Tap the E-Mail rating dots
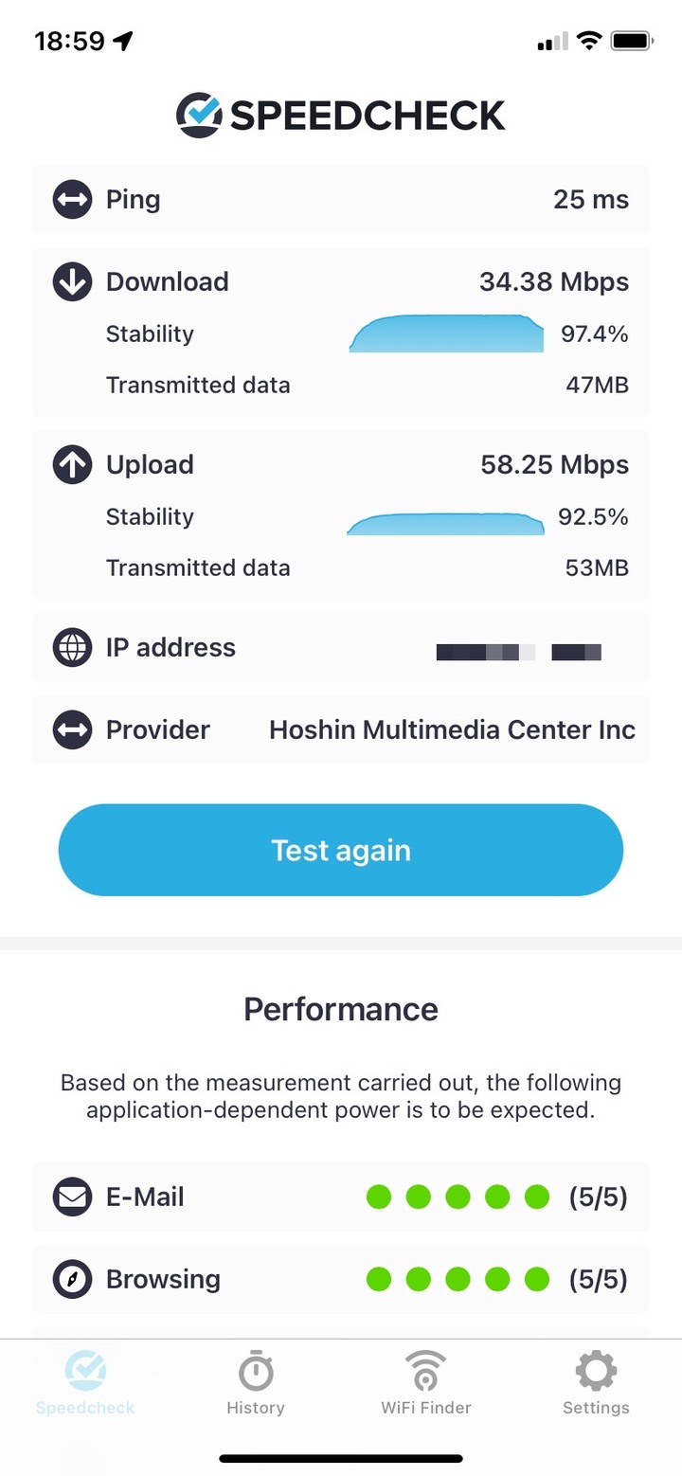The height and width of the screenshot is (1476, 682). click(x=458, y=1197)
